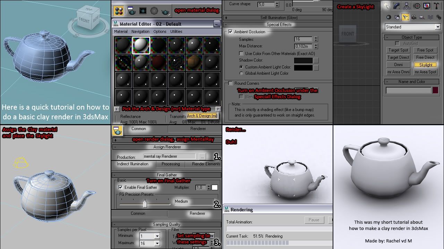Click the Max Distance field showing 0,102m
The height and width of the screenshot is (249, 444).
tap(303, 46)
